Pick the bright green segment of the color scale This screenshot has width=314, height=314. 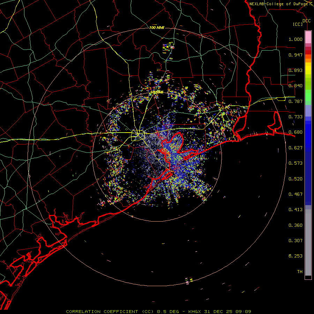click(308, 95)
